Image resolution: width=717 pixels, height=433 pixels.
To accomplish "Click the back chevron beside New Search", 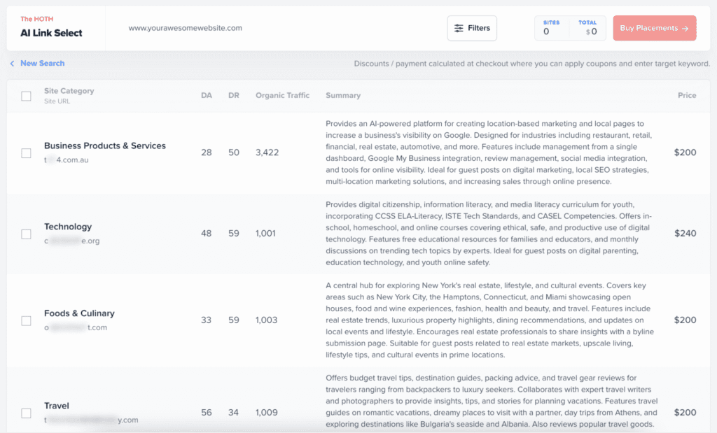I will tap(12, 64).
